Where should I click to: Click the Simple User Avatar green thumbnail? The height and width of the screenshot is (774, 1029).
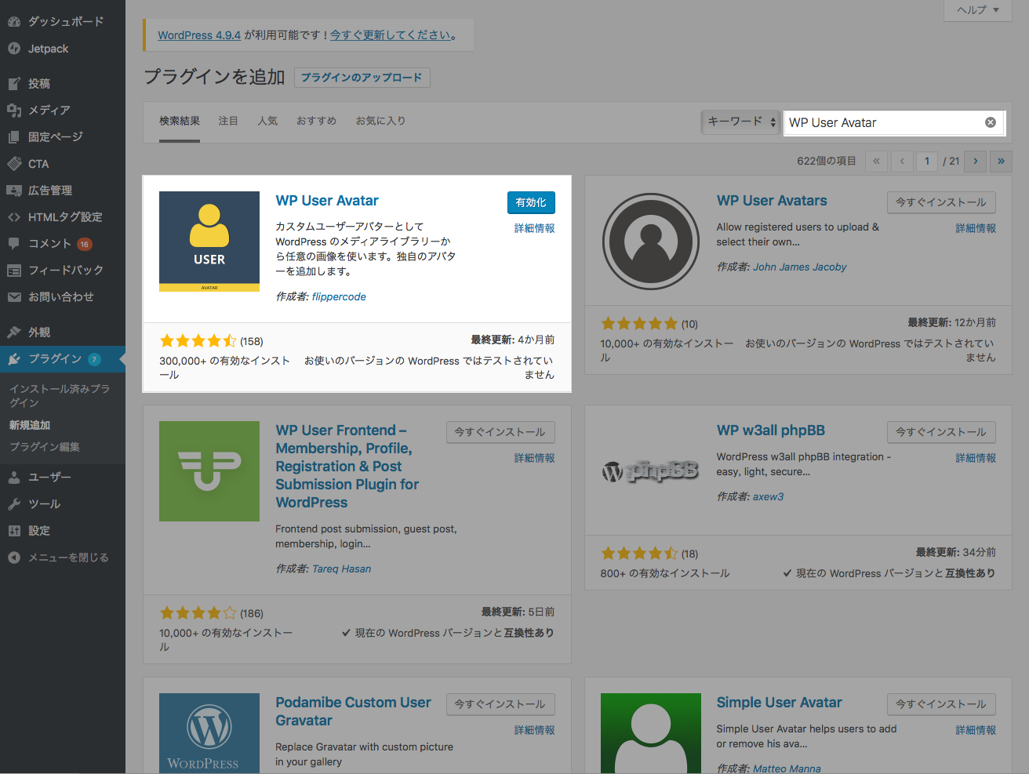point(650,733)
